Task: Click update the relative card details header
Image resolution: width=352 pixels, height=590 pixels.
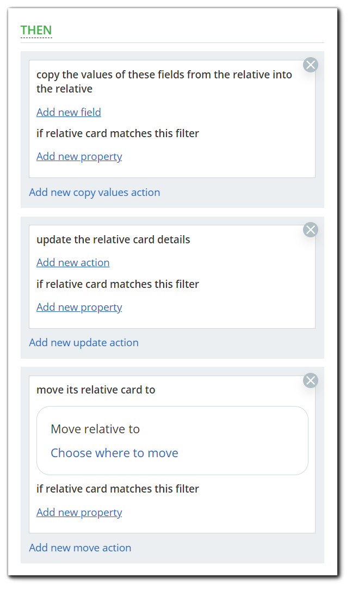Action: (113, 239)
